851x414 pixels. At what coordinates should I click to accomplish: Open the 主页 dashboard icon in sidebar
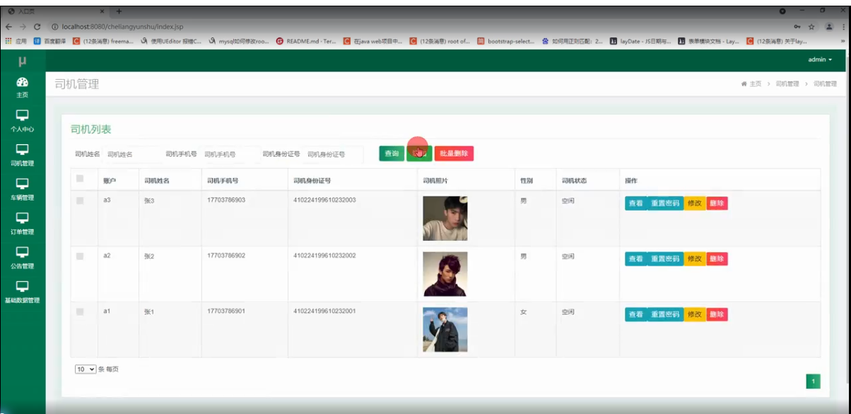pos(23,88)
